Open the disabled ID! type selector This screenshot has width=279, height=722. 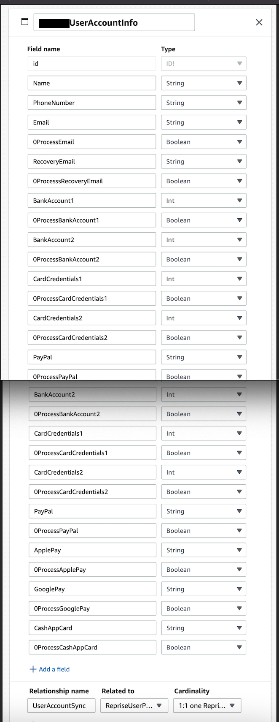[x=204, y=63]
